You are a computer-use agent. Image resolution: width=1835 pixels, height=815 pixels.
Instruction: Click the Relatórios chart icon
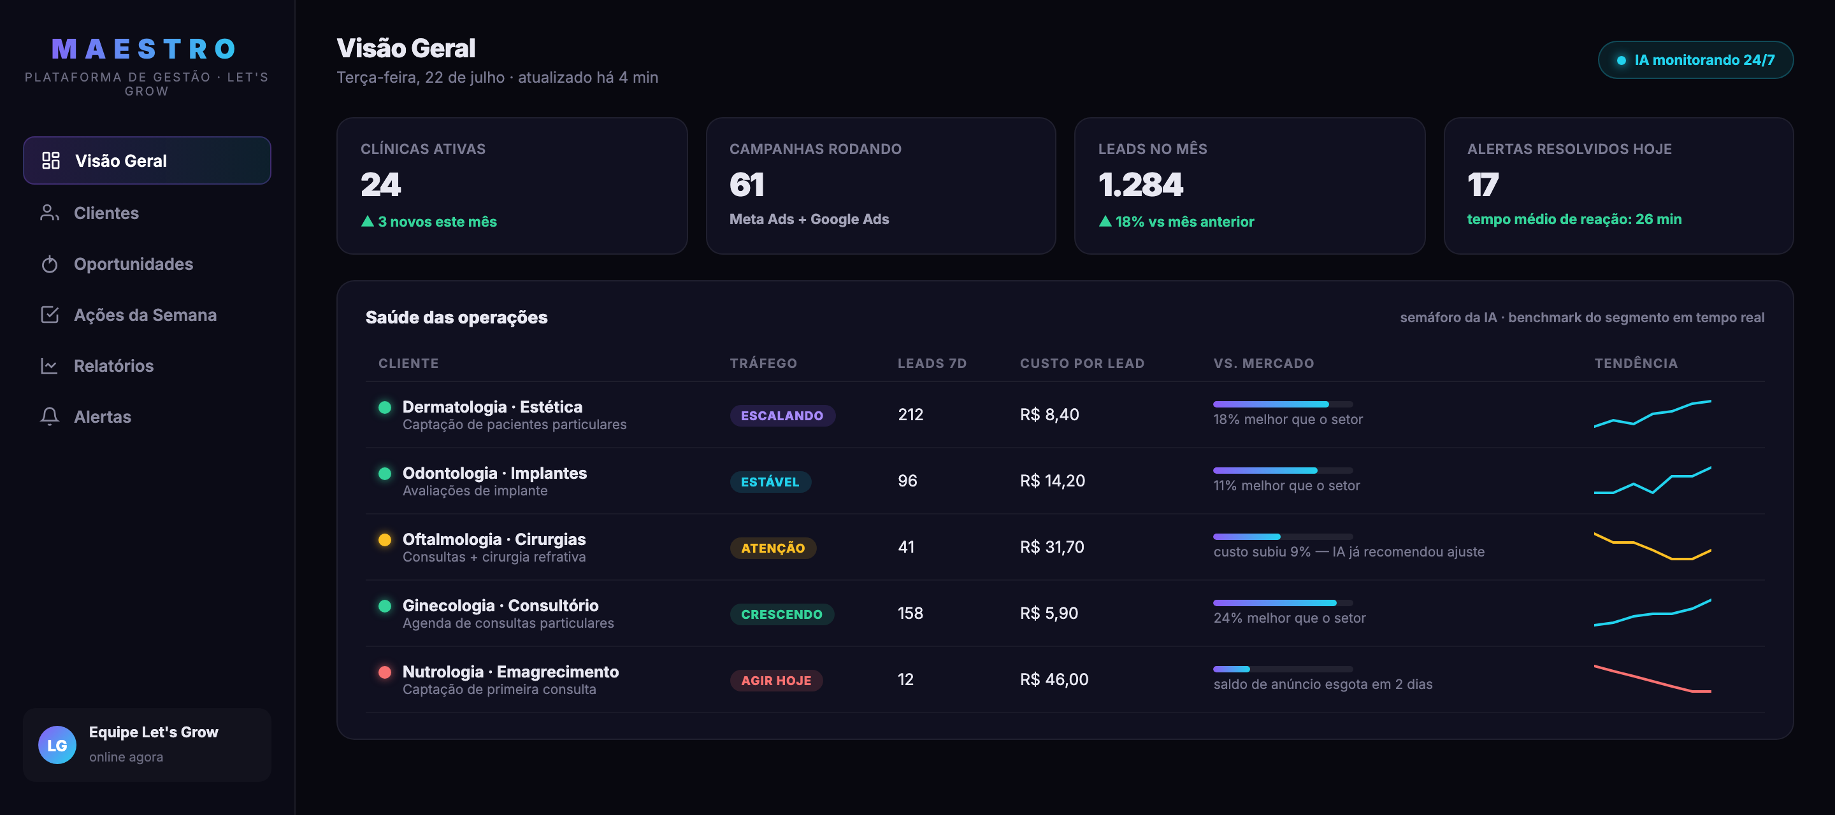coord(49,366)
